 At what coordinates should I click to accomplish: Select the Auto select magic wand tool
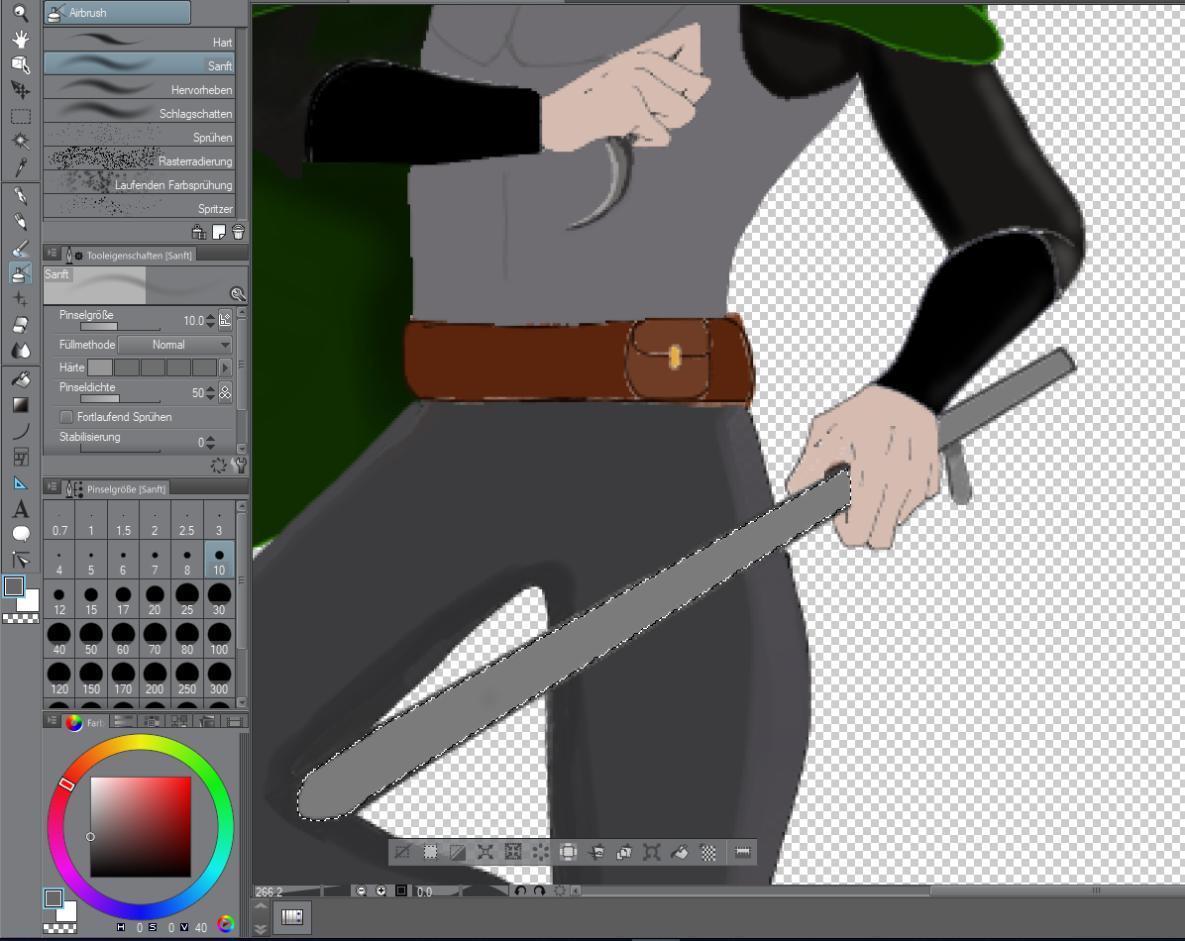pyautogui.click(x=21, y=142)
